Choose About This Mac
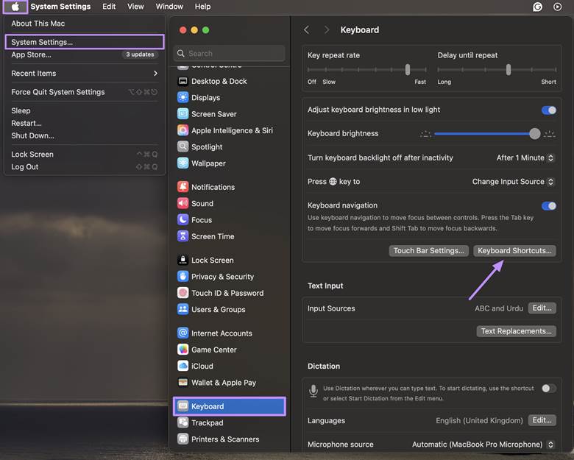Viewport: 574px width, 460px height. pyautogui.click(x=38, y=24)
